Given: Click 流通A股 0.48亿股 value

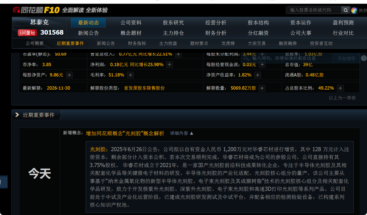Looking at the screenshot, I should (x=315, y=75).
